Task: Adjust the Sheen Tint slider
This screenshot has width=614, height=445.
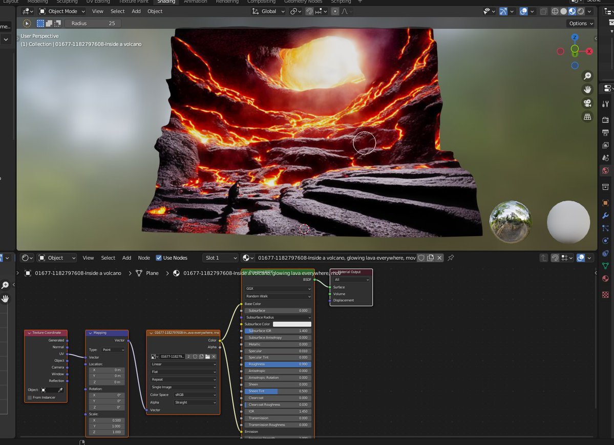Action: coord(278,391)
